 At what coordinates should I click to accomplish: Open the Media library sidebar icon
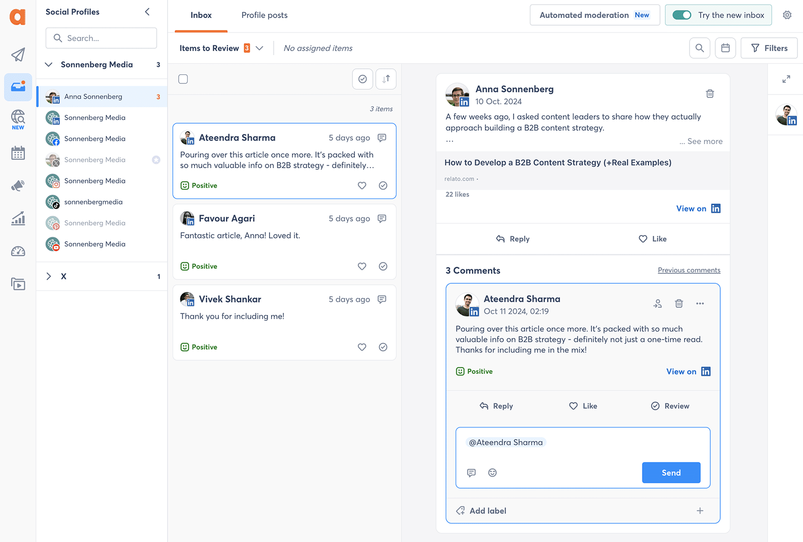coord(18,284)
